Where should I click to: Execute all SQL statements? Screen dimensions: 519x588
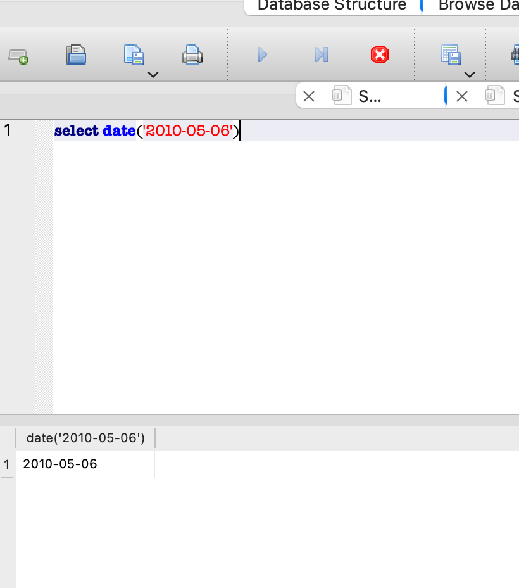tap(262, 55)
